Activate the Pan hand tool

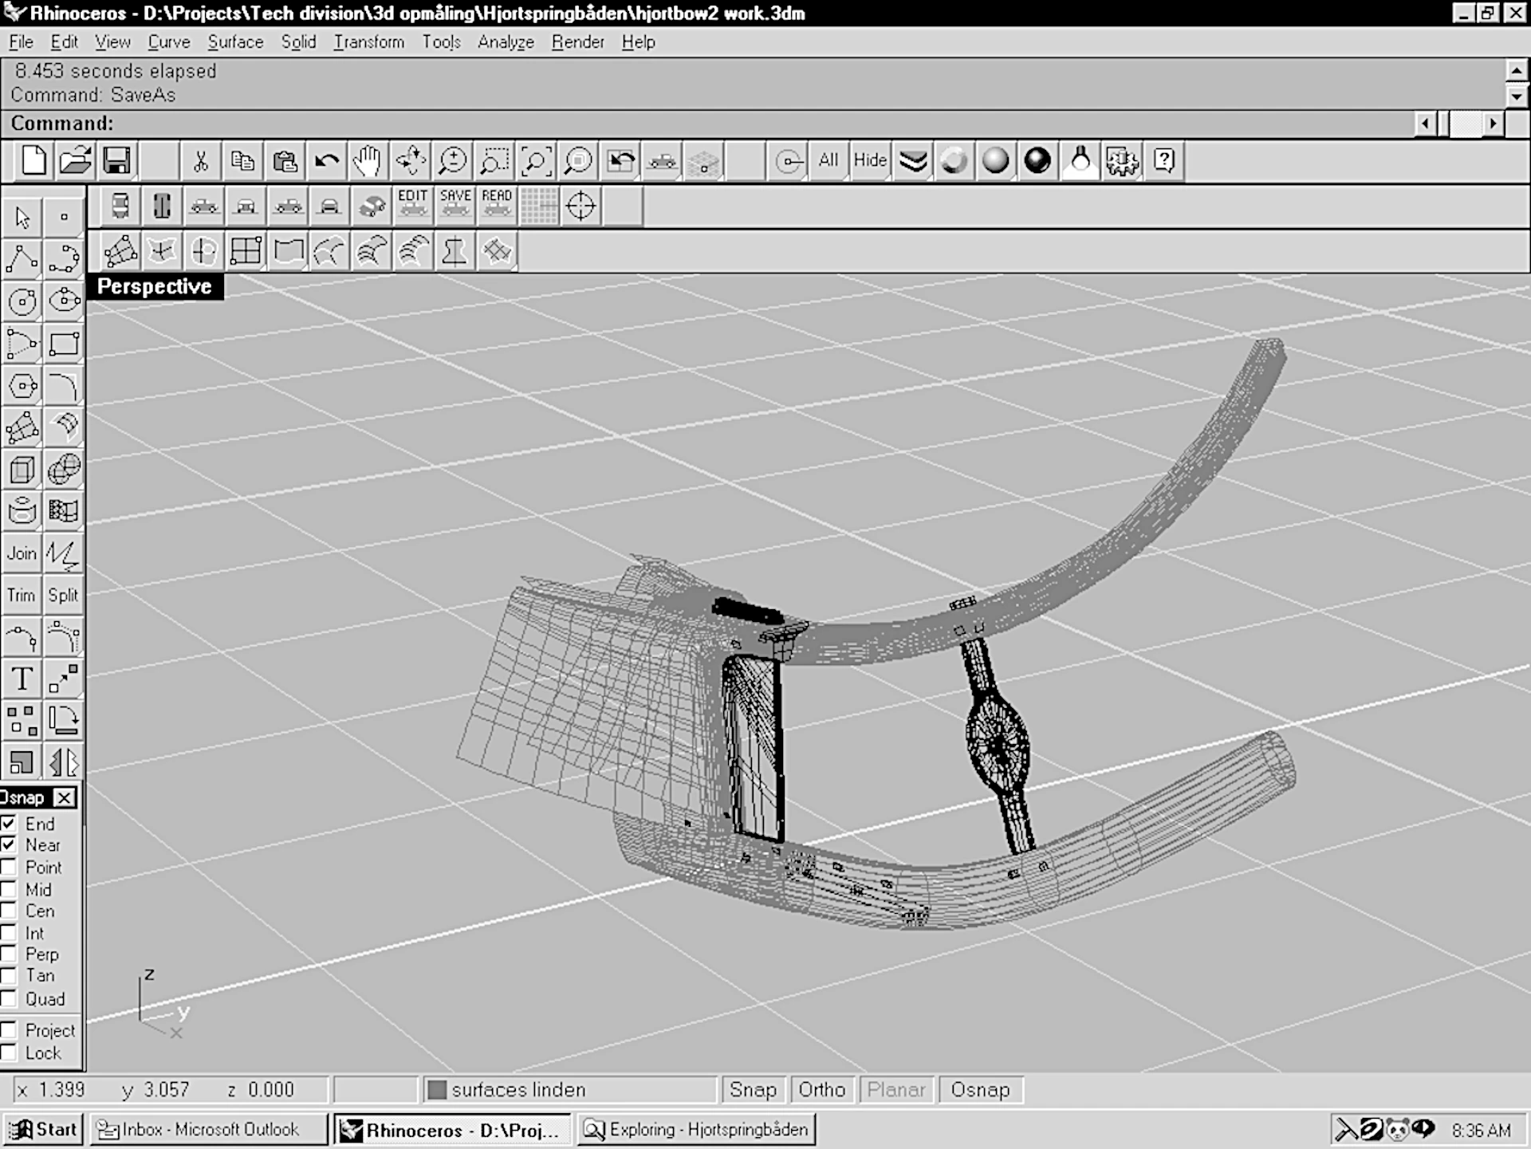pyautogui.click(x=368, y=161)
